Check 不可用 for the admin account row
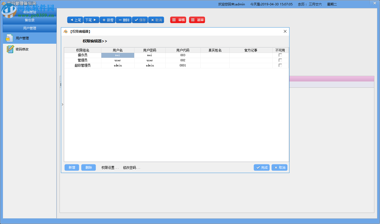Viewport: 380px width, 224px height. pos(280,65)
